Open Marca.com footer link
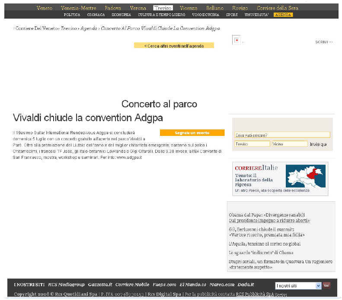 tap(222, 284)
